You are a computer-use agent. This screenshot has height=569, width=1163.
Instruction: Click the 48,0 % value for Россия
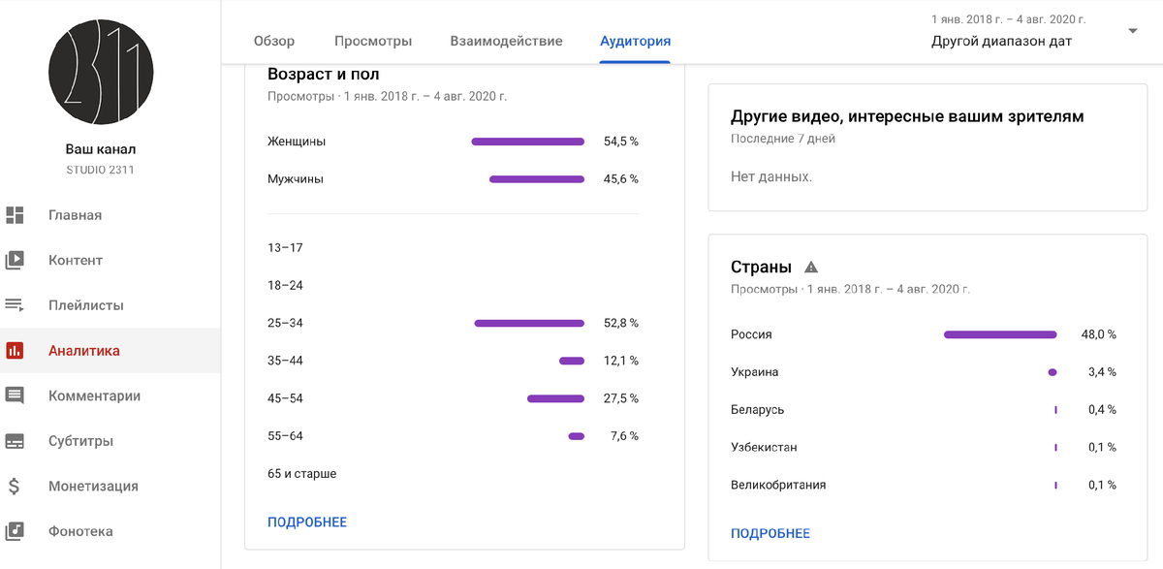coord(1099,334)
